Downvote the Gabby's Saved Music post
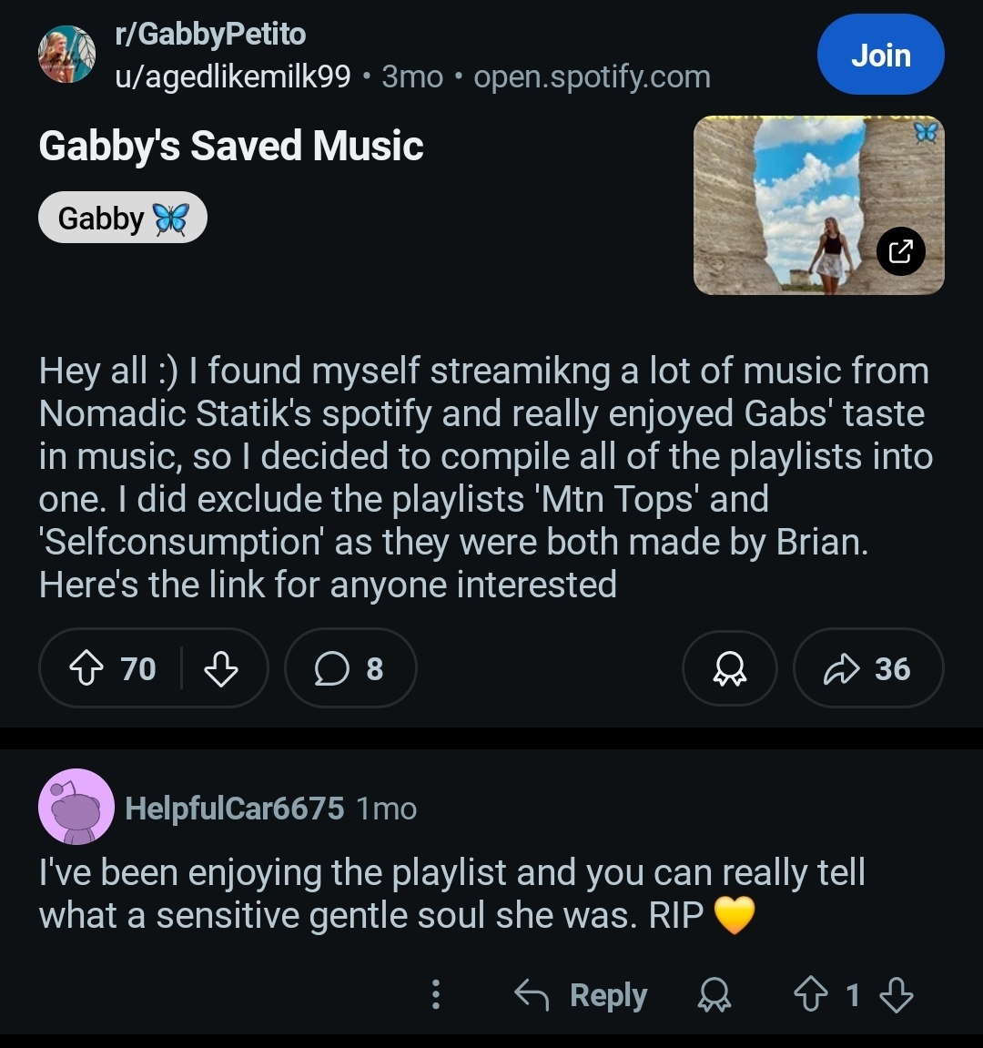 (x=220, y=668)
